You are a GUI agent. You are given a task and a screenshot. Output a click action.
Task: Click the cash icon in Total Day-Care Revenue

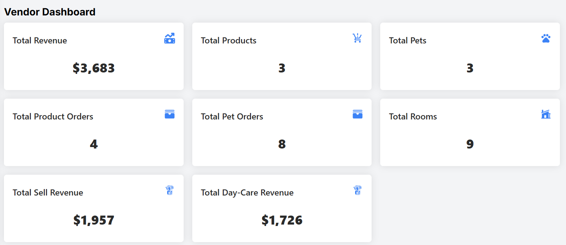pyautogui.click(x=358, y=190)
